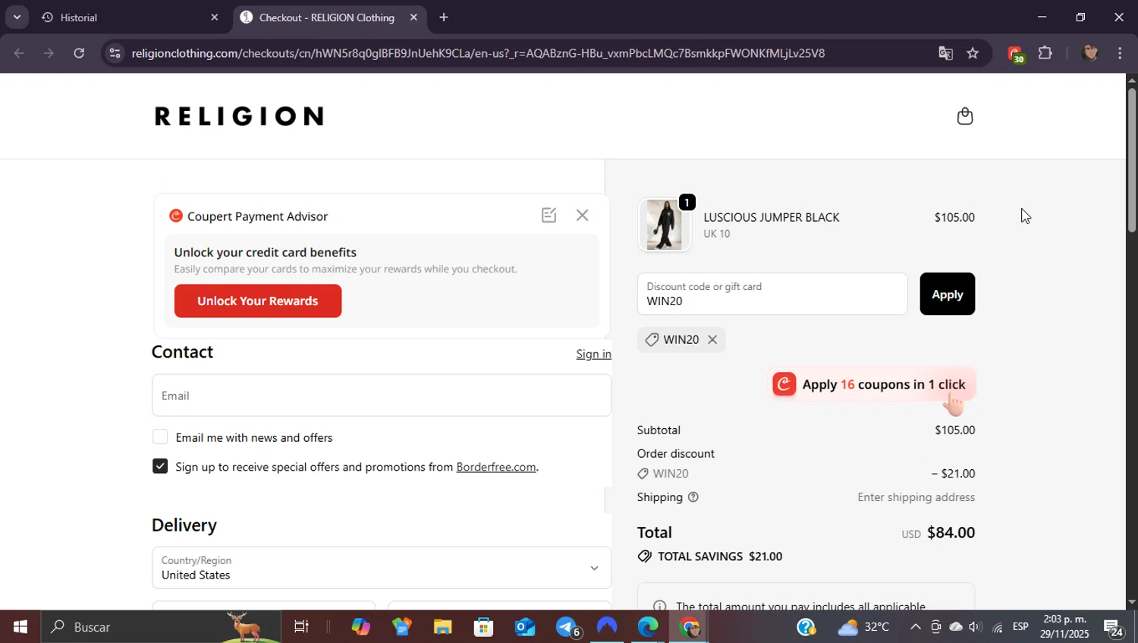This screenshot has width=1138, height=643.
Task: Click the shipping help question icon
Action: click(693, 497)
